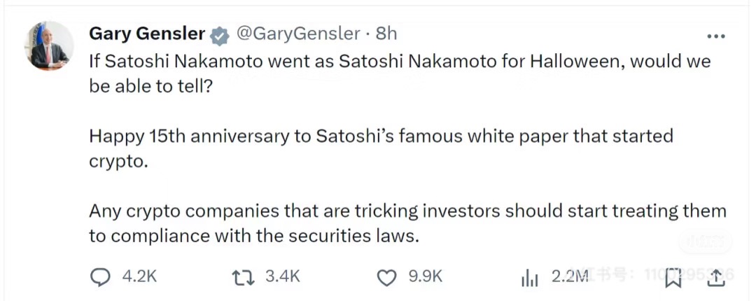Click the faint Xiaohongshu watermark logo

coord(703,243)
